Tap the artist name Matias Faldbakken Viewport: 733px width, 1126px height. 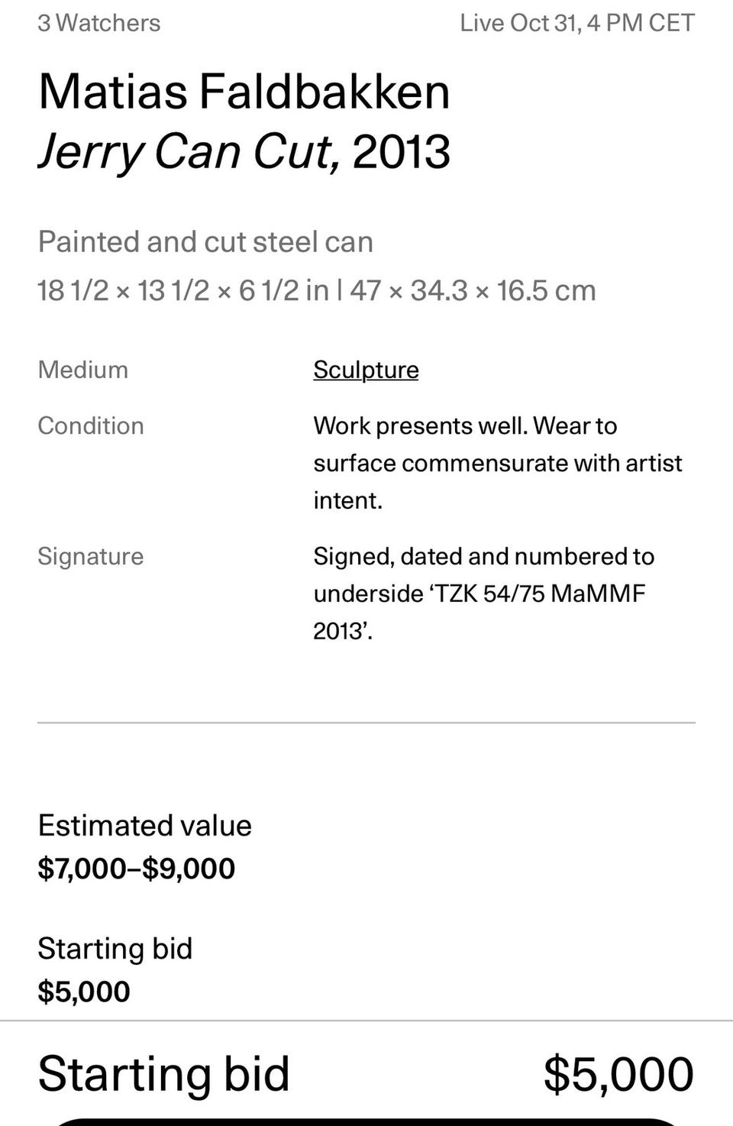[x=244, y=92]
